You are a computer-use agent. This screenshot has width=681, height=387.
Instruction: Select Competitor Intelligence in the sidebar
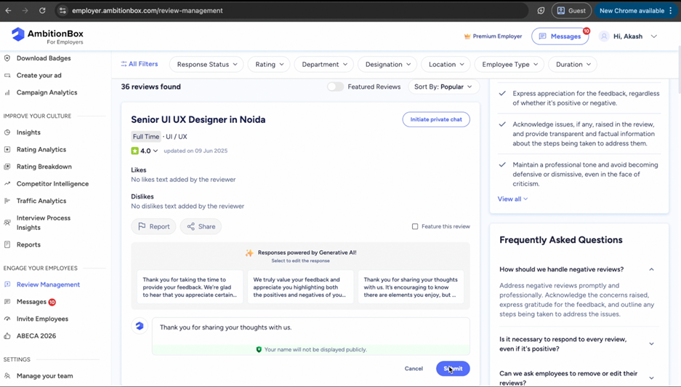coord(52,183)
